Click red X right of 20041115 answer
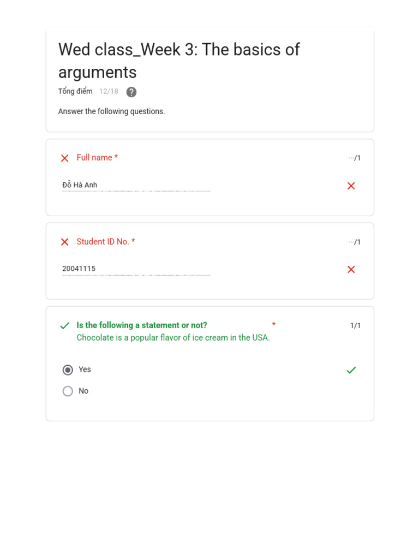419x559 pixels. click(351, 270)
